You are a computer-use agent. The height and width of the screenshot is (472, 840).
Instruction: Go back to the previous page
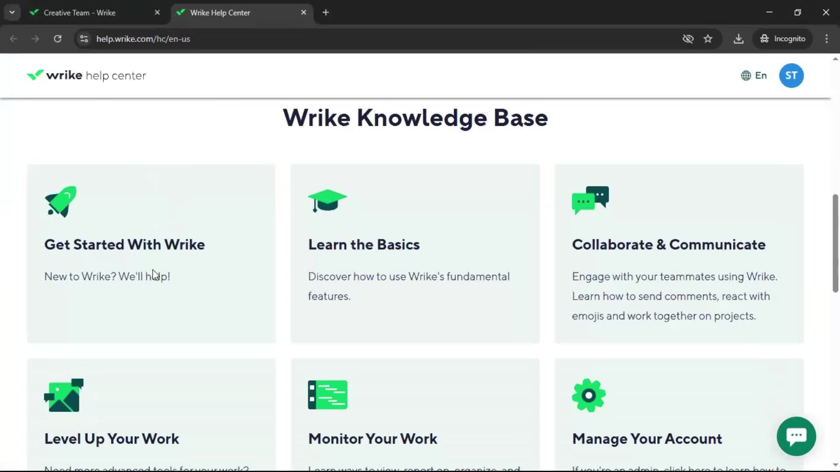(14, 39)
